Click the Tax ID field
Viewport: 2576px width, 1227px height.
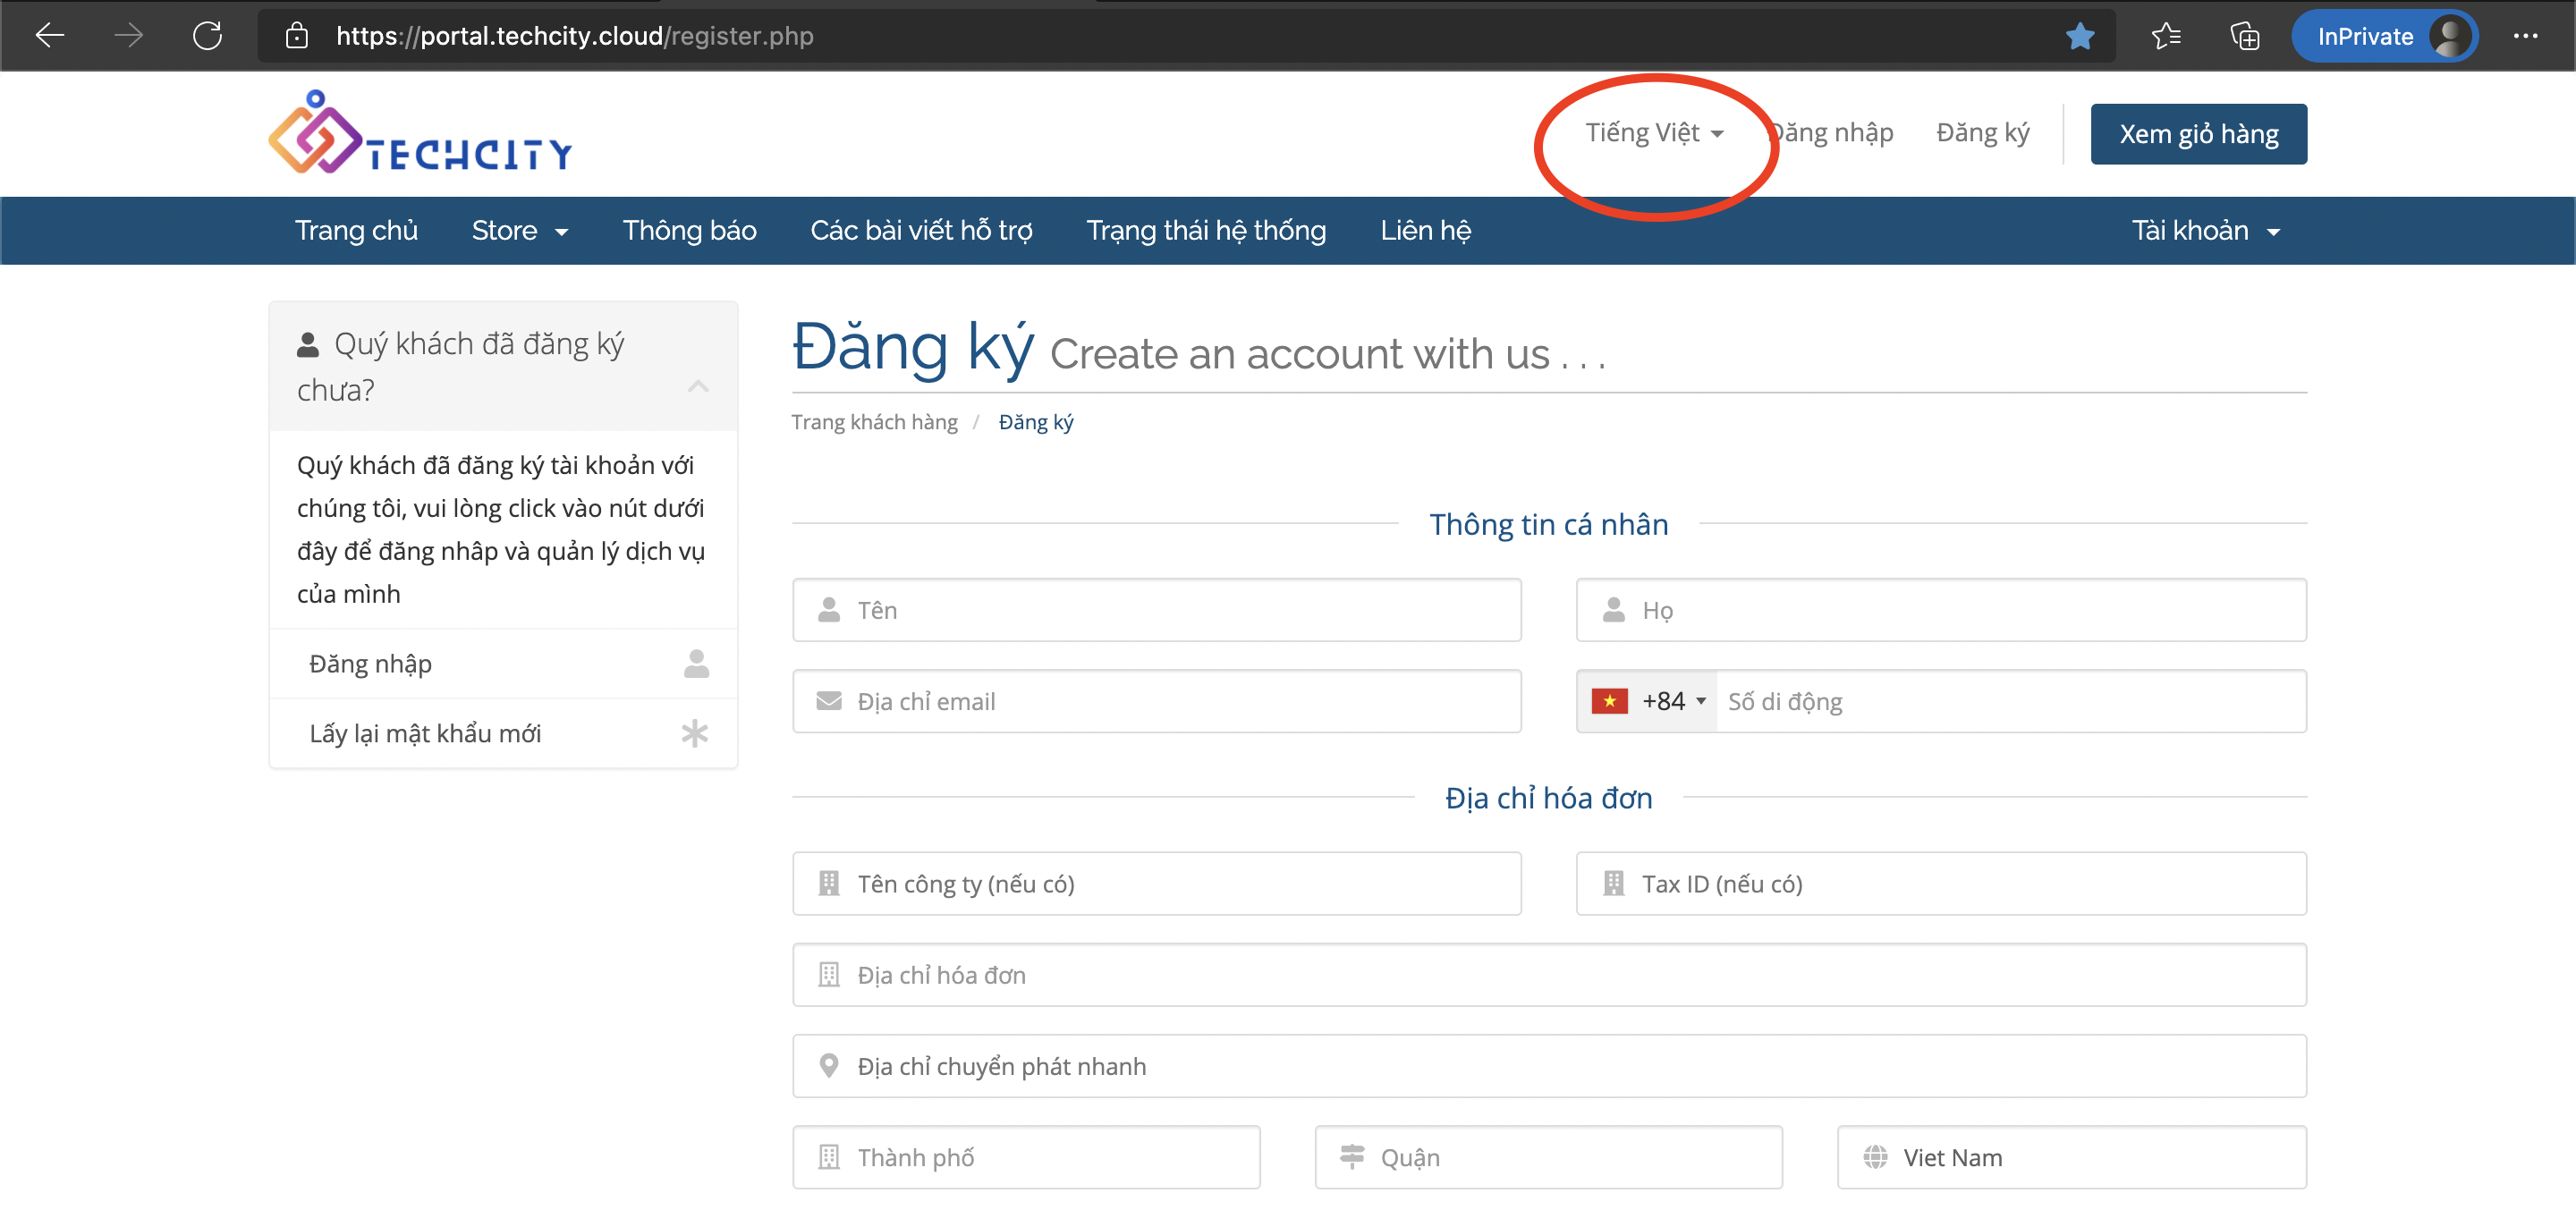[x=1941, y=883]
